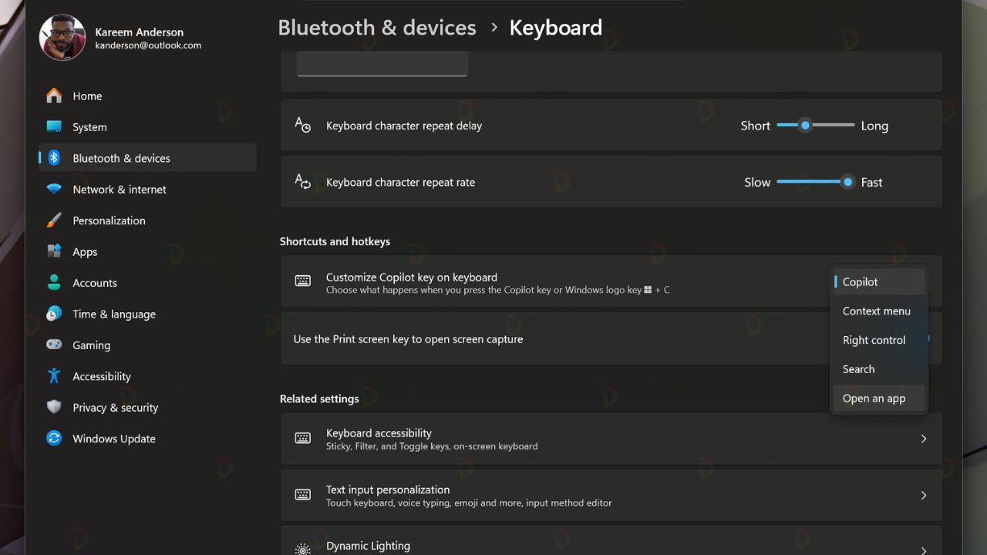Open Accounts using the person icon

point(54,283)
